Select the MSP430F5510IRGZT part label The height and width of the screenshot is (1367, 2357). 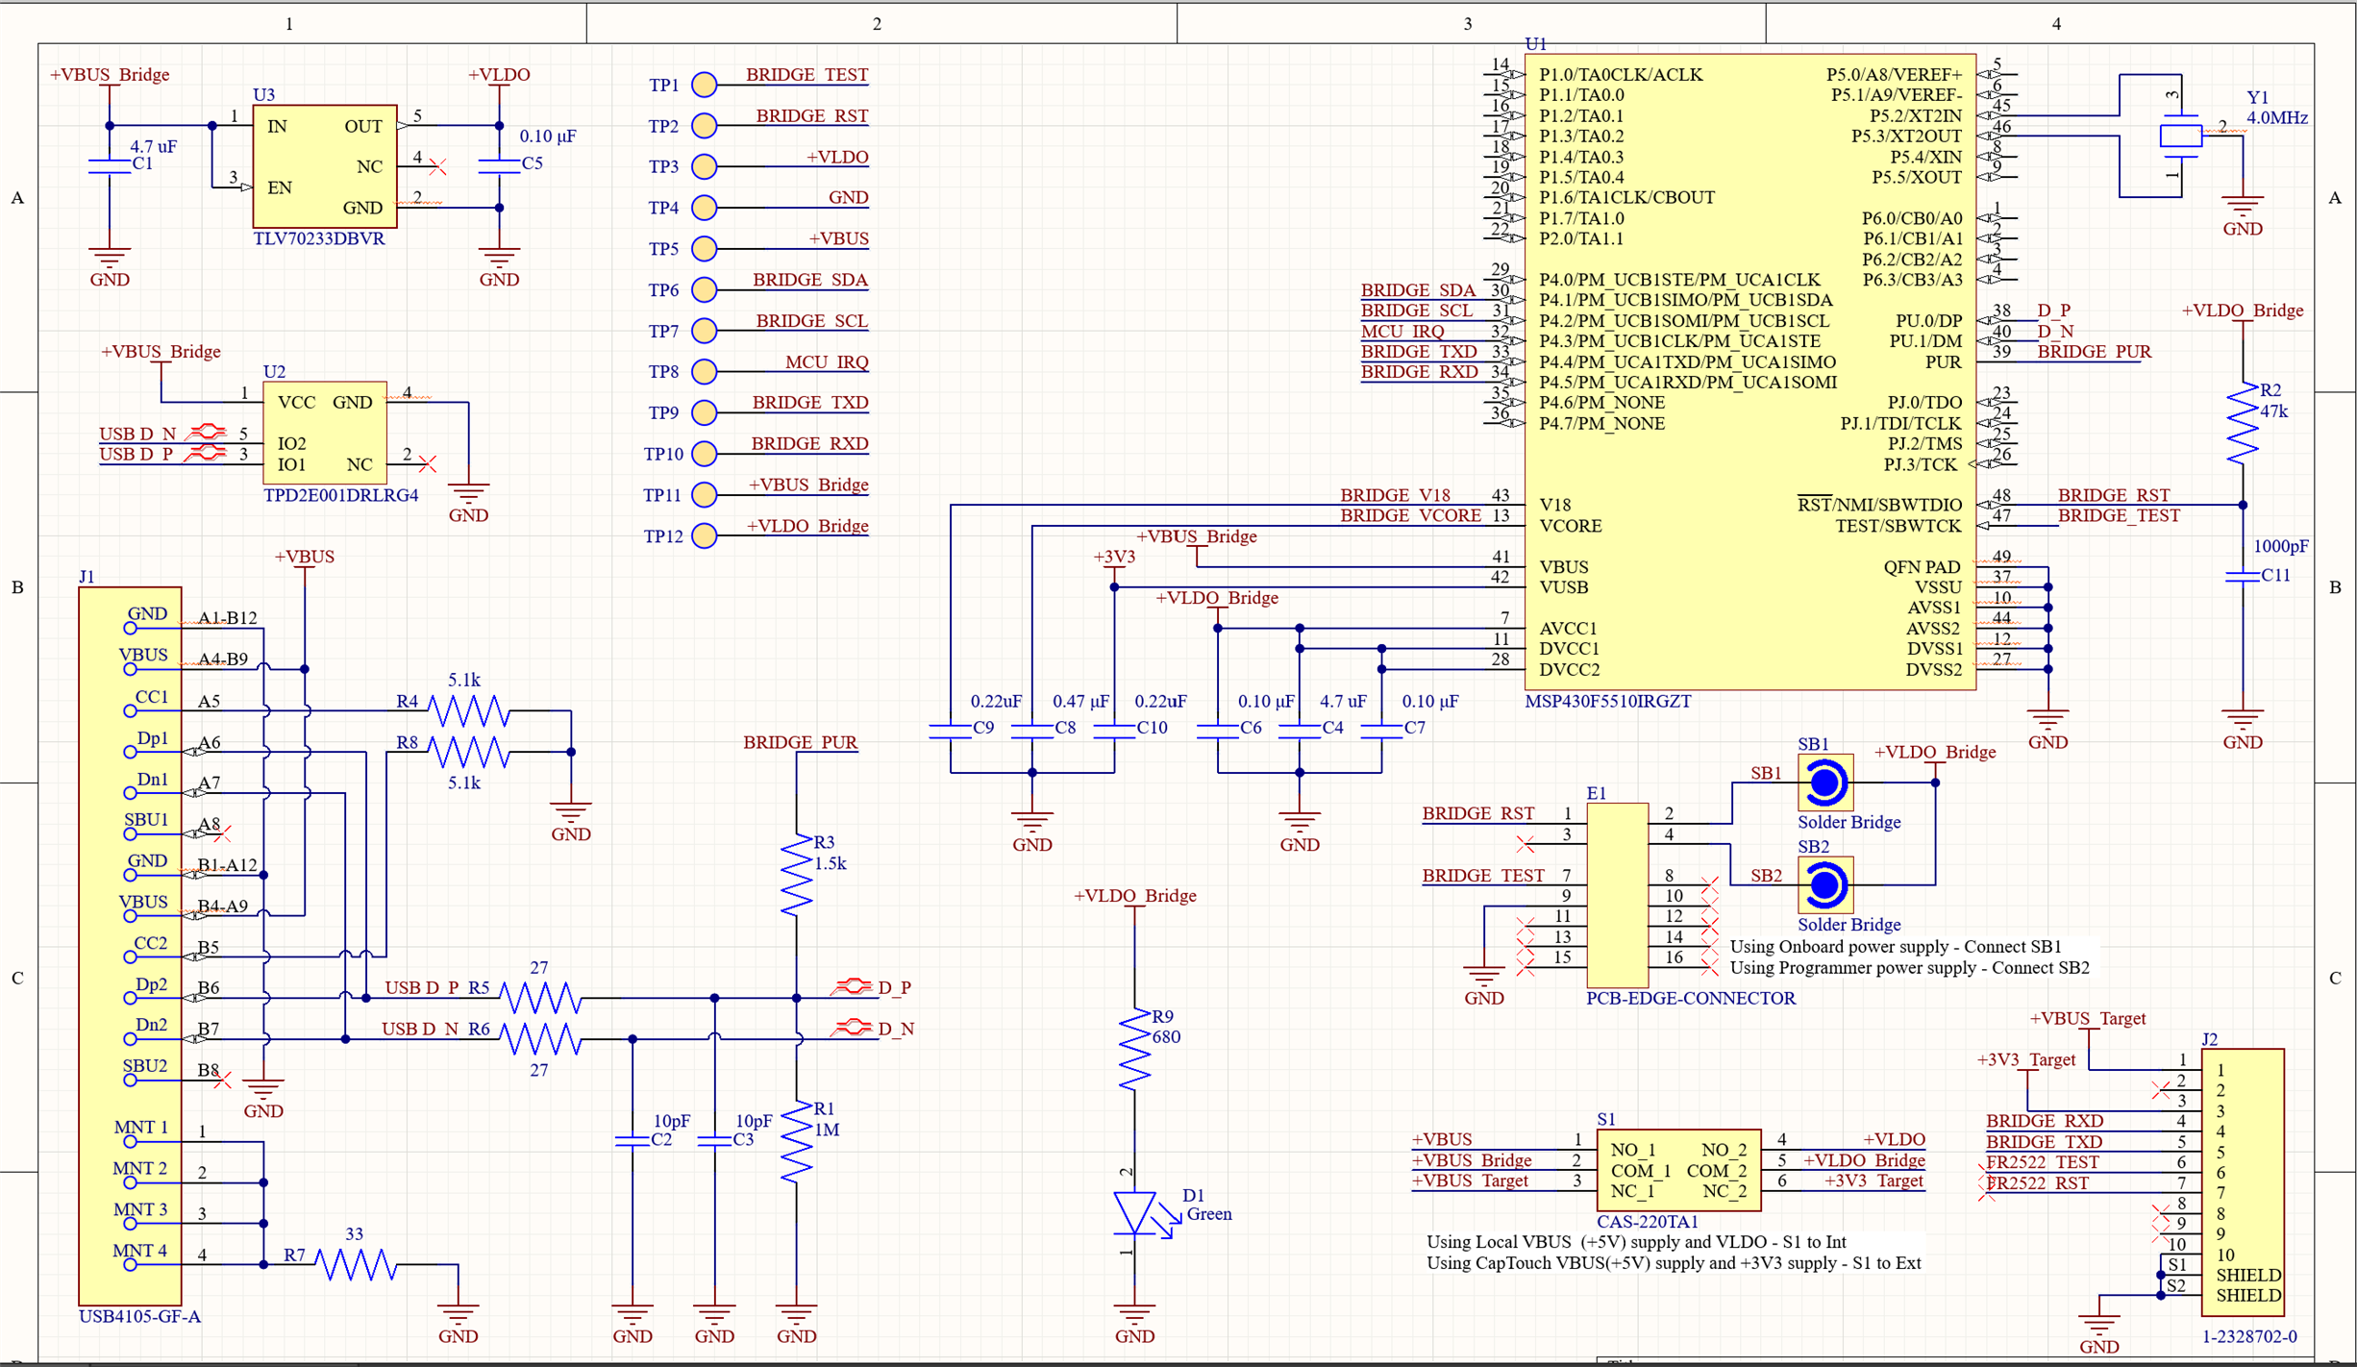point(1608,702)
